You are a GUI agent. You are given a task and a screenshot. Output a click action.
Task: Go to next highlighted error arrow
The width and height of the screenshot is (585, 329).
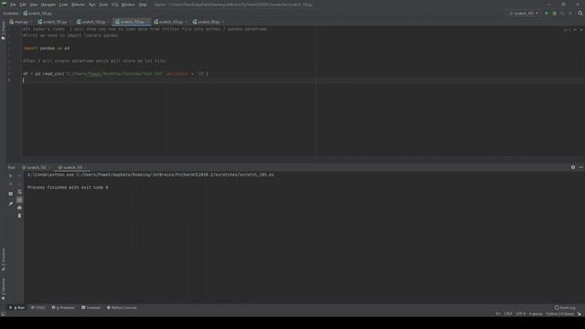click(581, 29)
